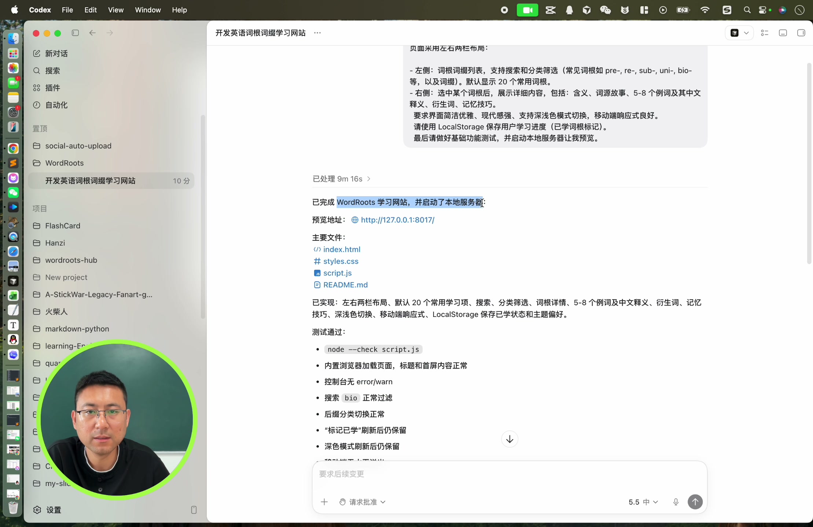This screenshot has width=813, height=527.
Task: Focus the 要求后续变更 message input
Action: pyautogui.click(x=509, y=474)
